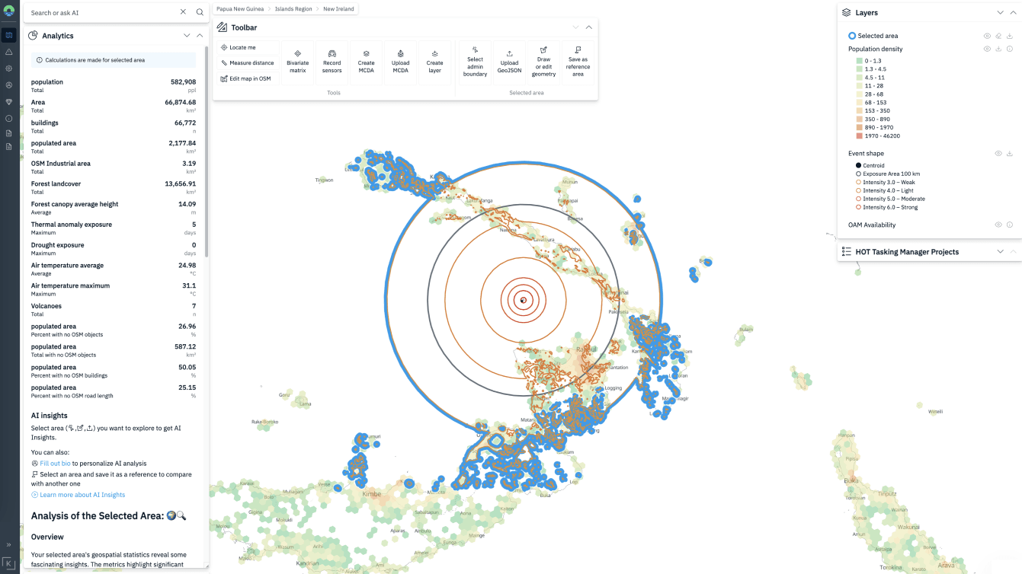The height and width of the screenshot is (574, 1022).
Task: Toggle visibility of the Event shape layer
Action: (x=998, y=153)
